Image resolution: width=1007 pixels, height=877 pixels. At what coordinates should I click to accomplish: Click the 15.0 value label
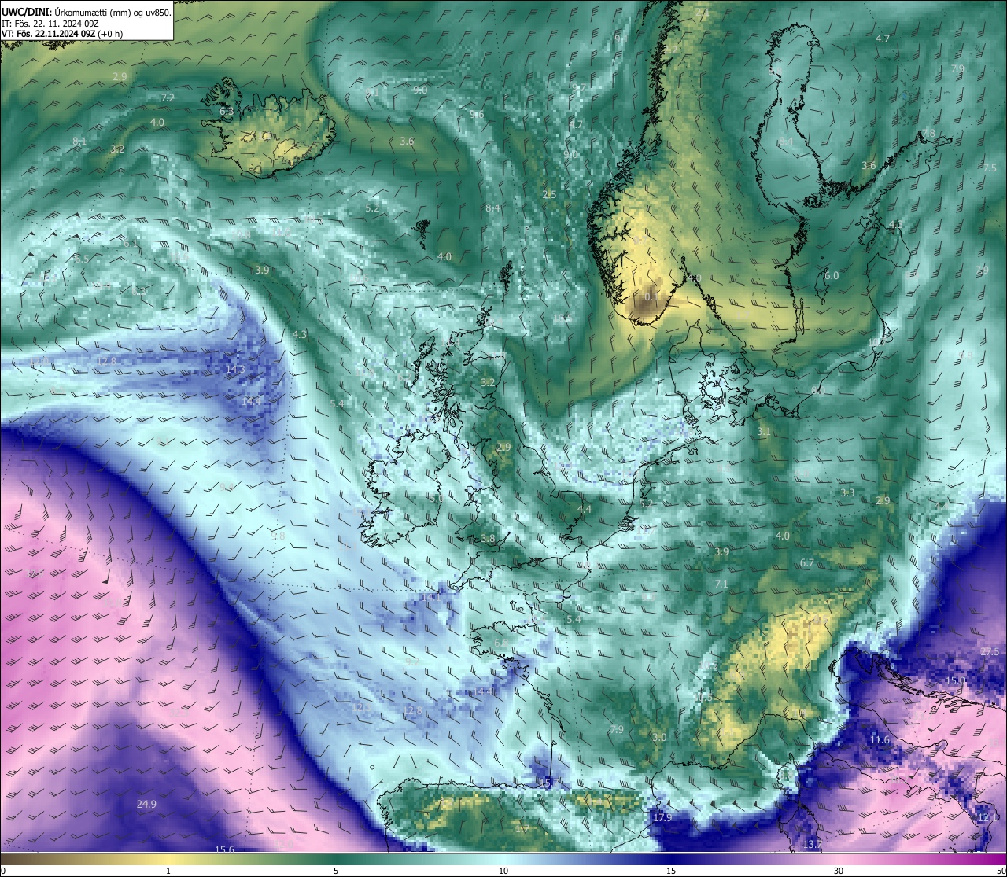pos(955,680)
